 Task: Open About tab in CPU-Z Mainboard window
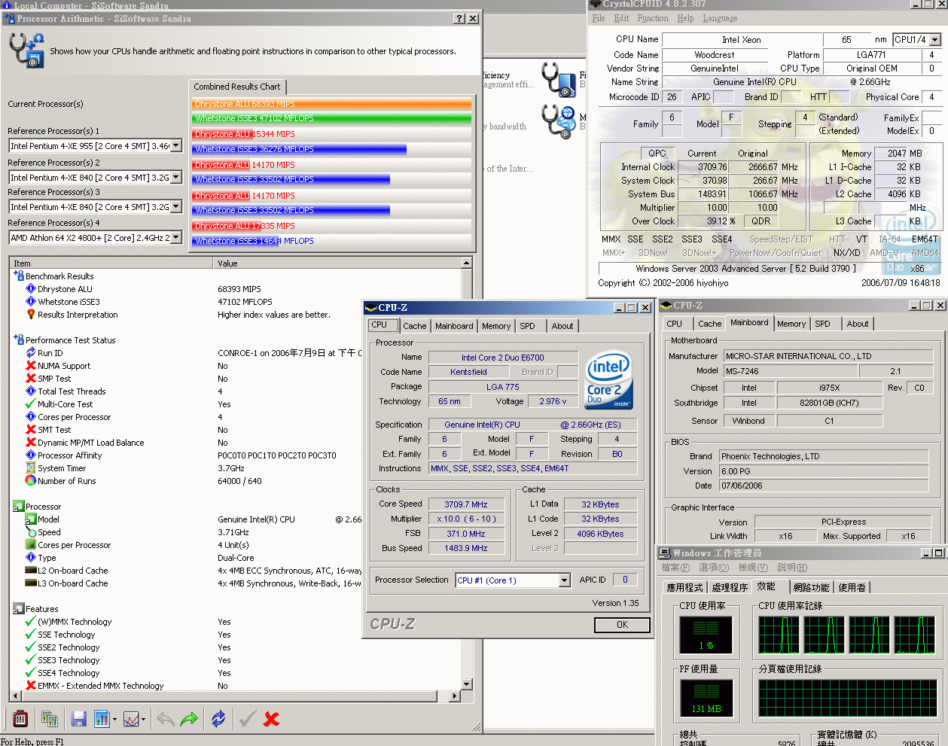[858, 324]
